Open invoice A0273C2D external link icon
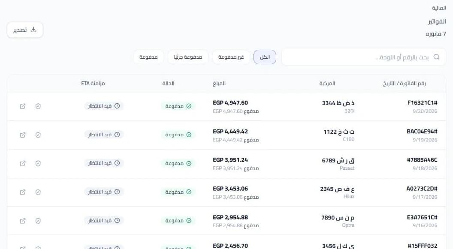This screenshot has height=249, width=453. click(23, 192)
